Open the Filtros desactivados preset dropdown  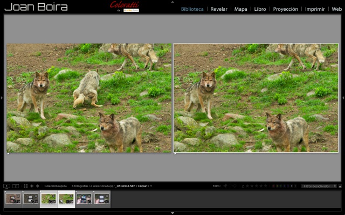click(x=319, y=186)
